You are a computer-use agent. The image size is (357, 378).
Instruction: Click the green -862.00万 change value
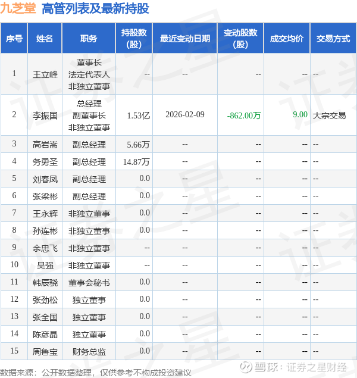point(244,115)
